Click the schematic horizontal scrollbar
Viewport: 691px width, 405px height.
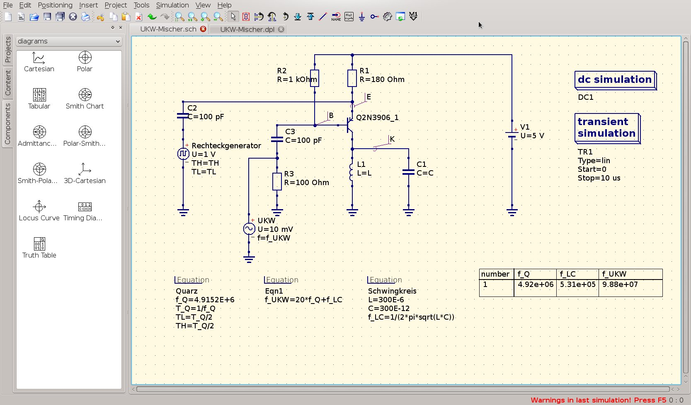point(402,389)
